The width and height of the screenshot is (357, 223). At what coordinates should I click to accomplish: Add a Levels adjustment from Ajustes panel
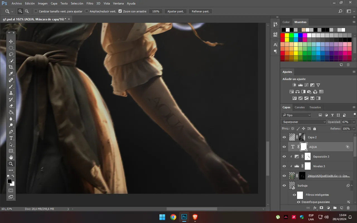tap(300, 85)
